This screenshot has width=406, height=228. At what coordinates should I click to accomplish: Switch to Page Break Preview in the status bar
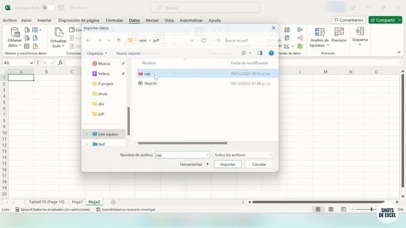343,210
